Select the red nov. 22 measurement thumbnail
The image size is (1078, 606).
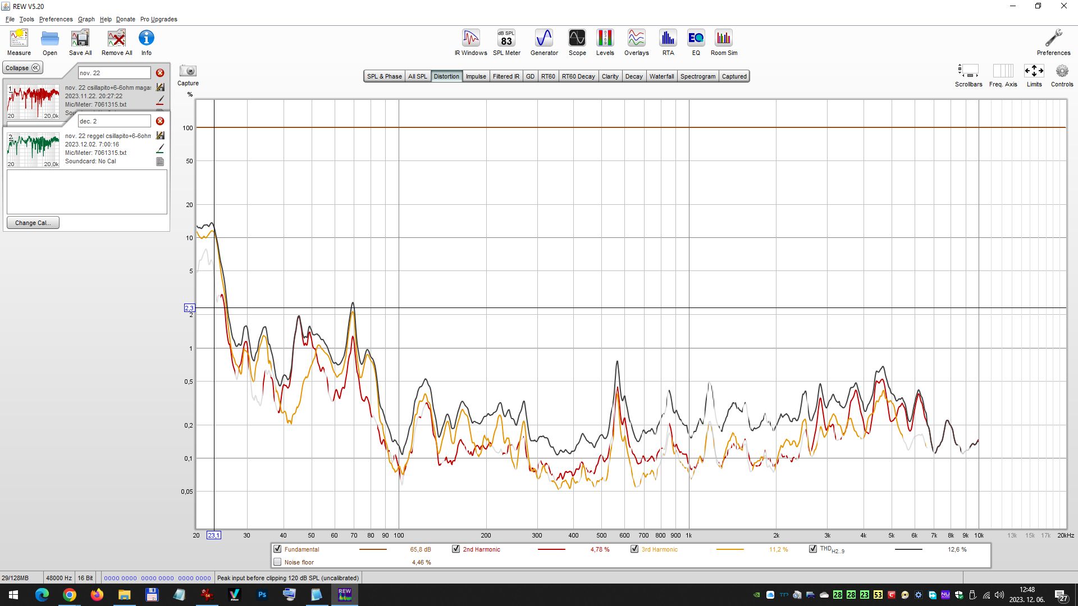33,102
